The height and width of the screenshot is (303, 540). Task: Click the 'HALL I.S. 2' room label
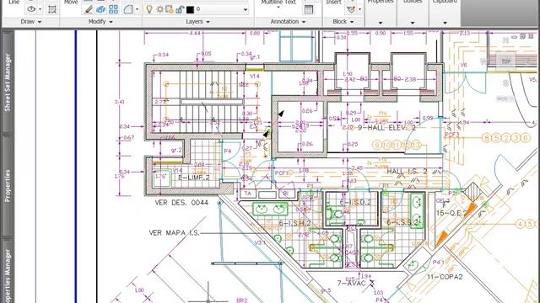(x=407, y=172)
